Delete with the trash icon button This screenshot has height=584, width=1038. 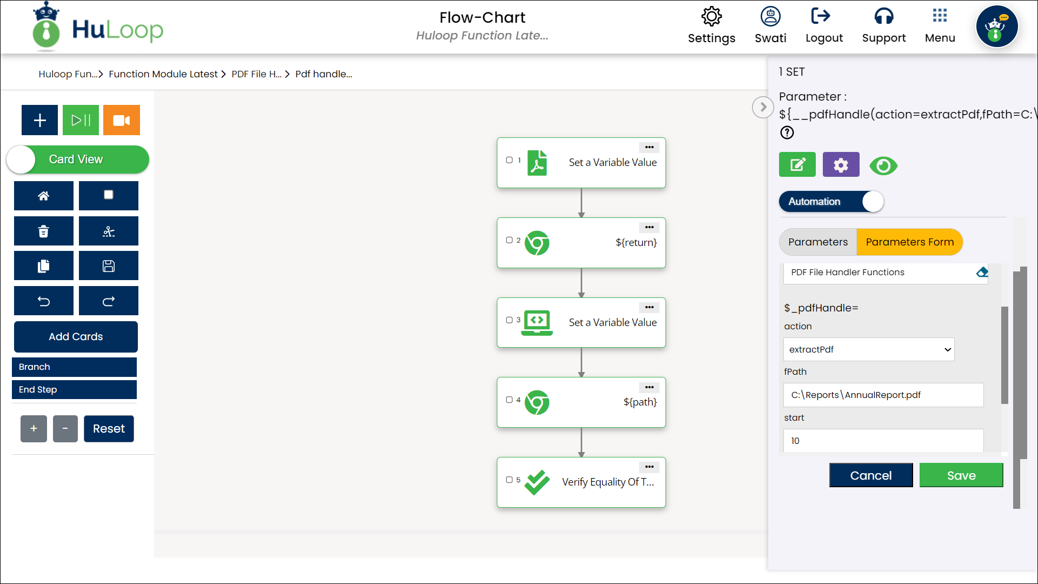point(44,231)
